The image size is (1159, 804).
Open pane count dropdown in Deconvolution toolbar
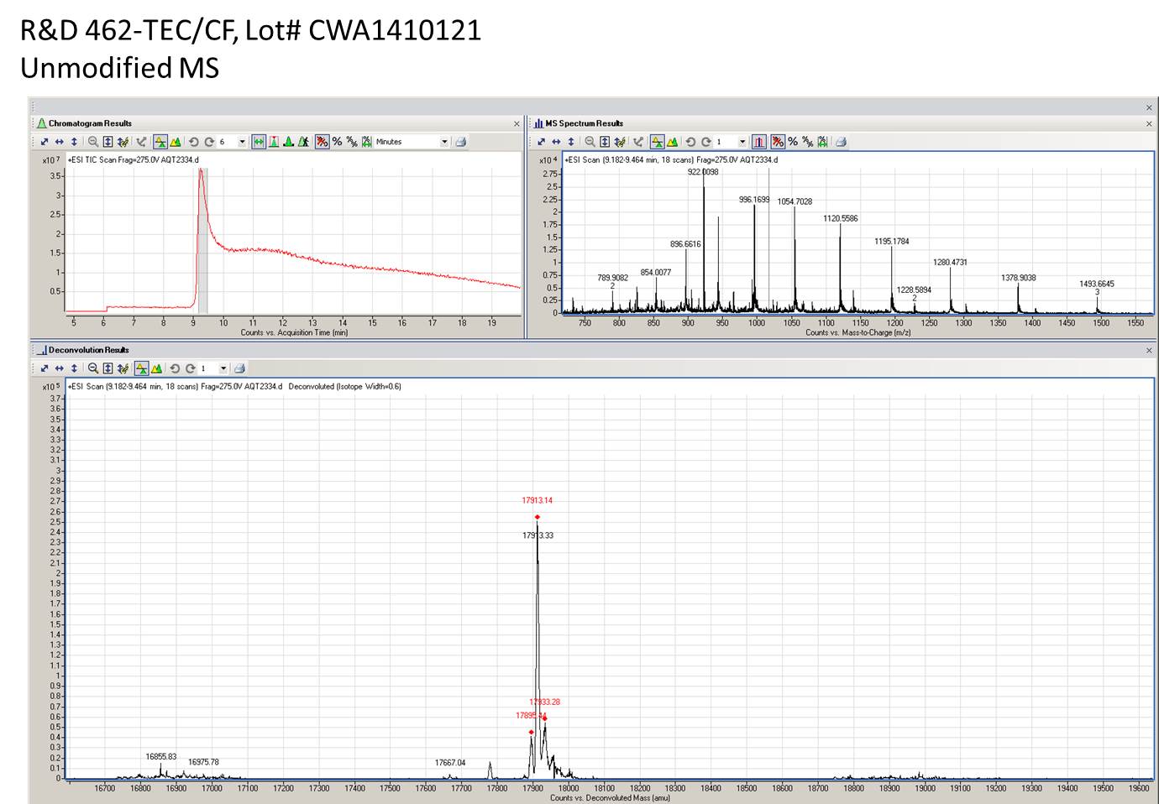[x=223, y=368]
